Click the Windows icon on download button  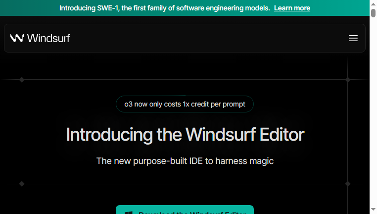point(129,213)
